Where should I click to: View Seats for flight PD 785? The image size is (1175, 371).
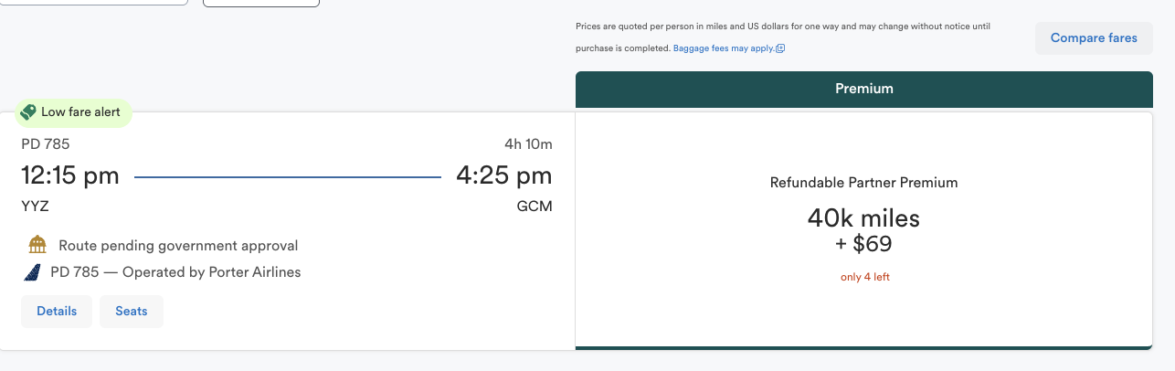click(x=132, y=311)
